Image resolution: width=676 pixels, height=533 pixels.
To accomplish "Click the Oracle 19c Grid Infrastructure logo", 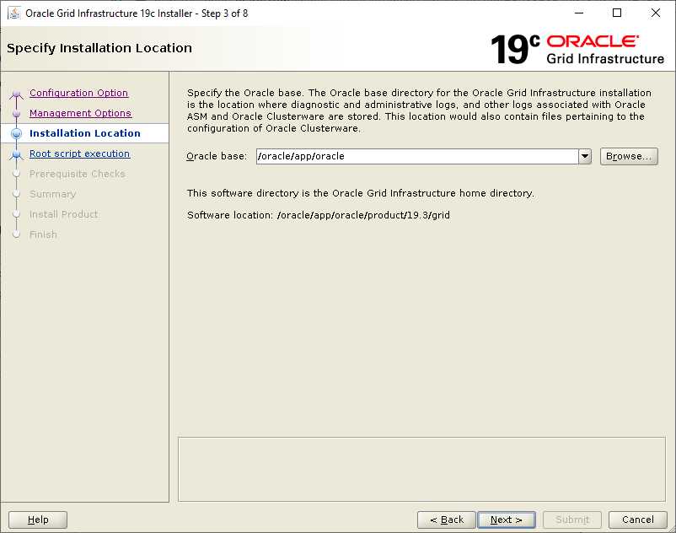I will click(577, 49).
